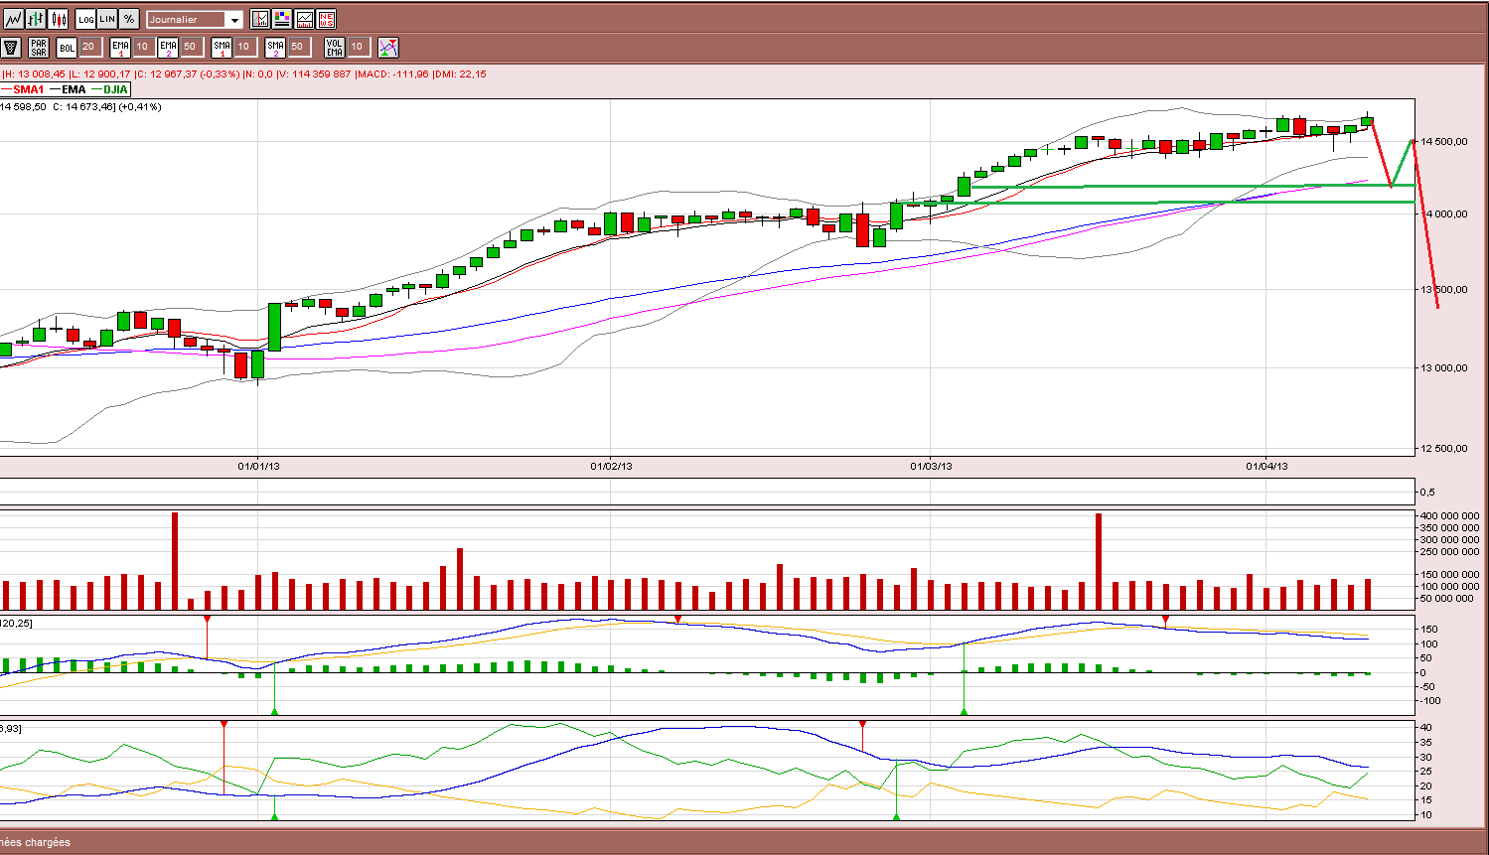The height and width of the screenshot is (855, 1489).
Task: Click the last green candlestick in April
Action: click(x=1368, y=121)
